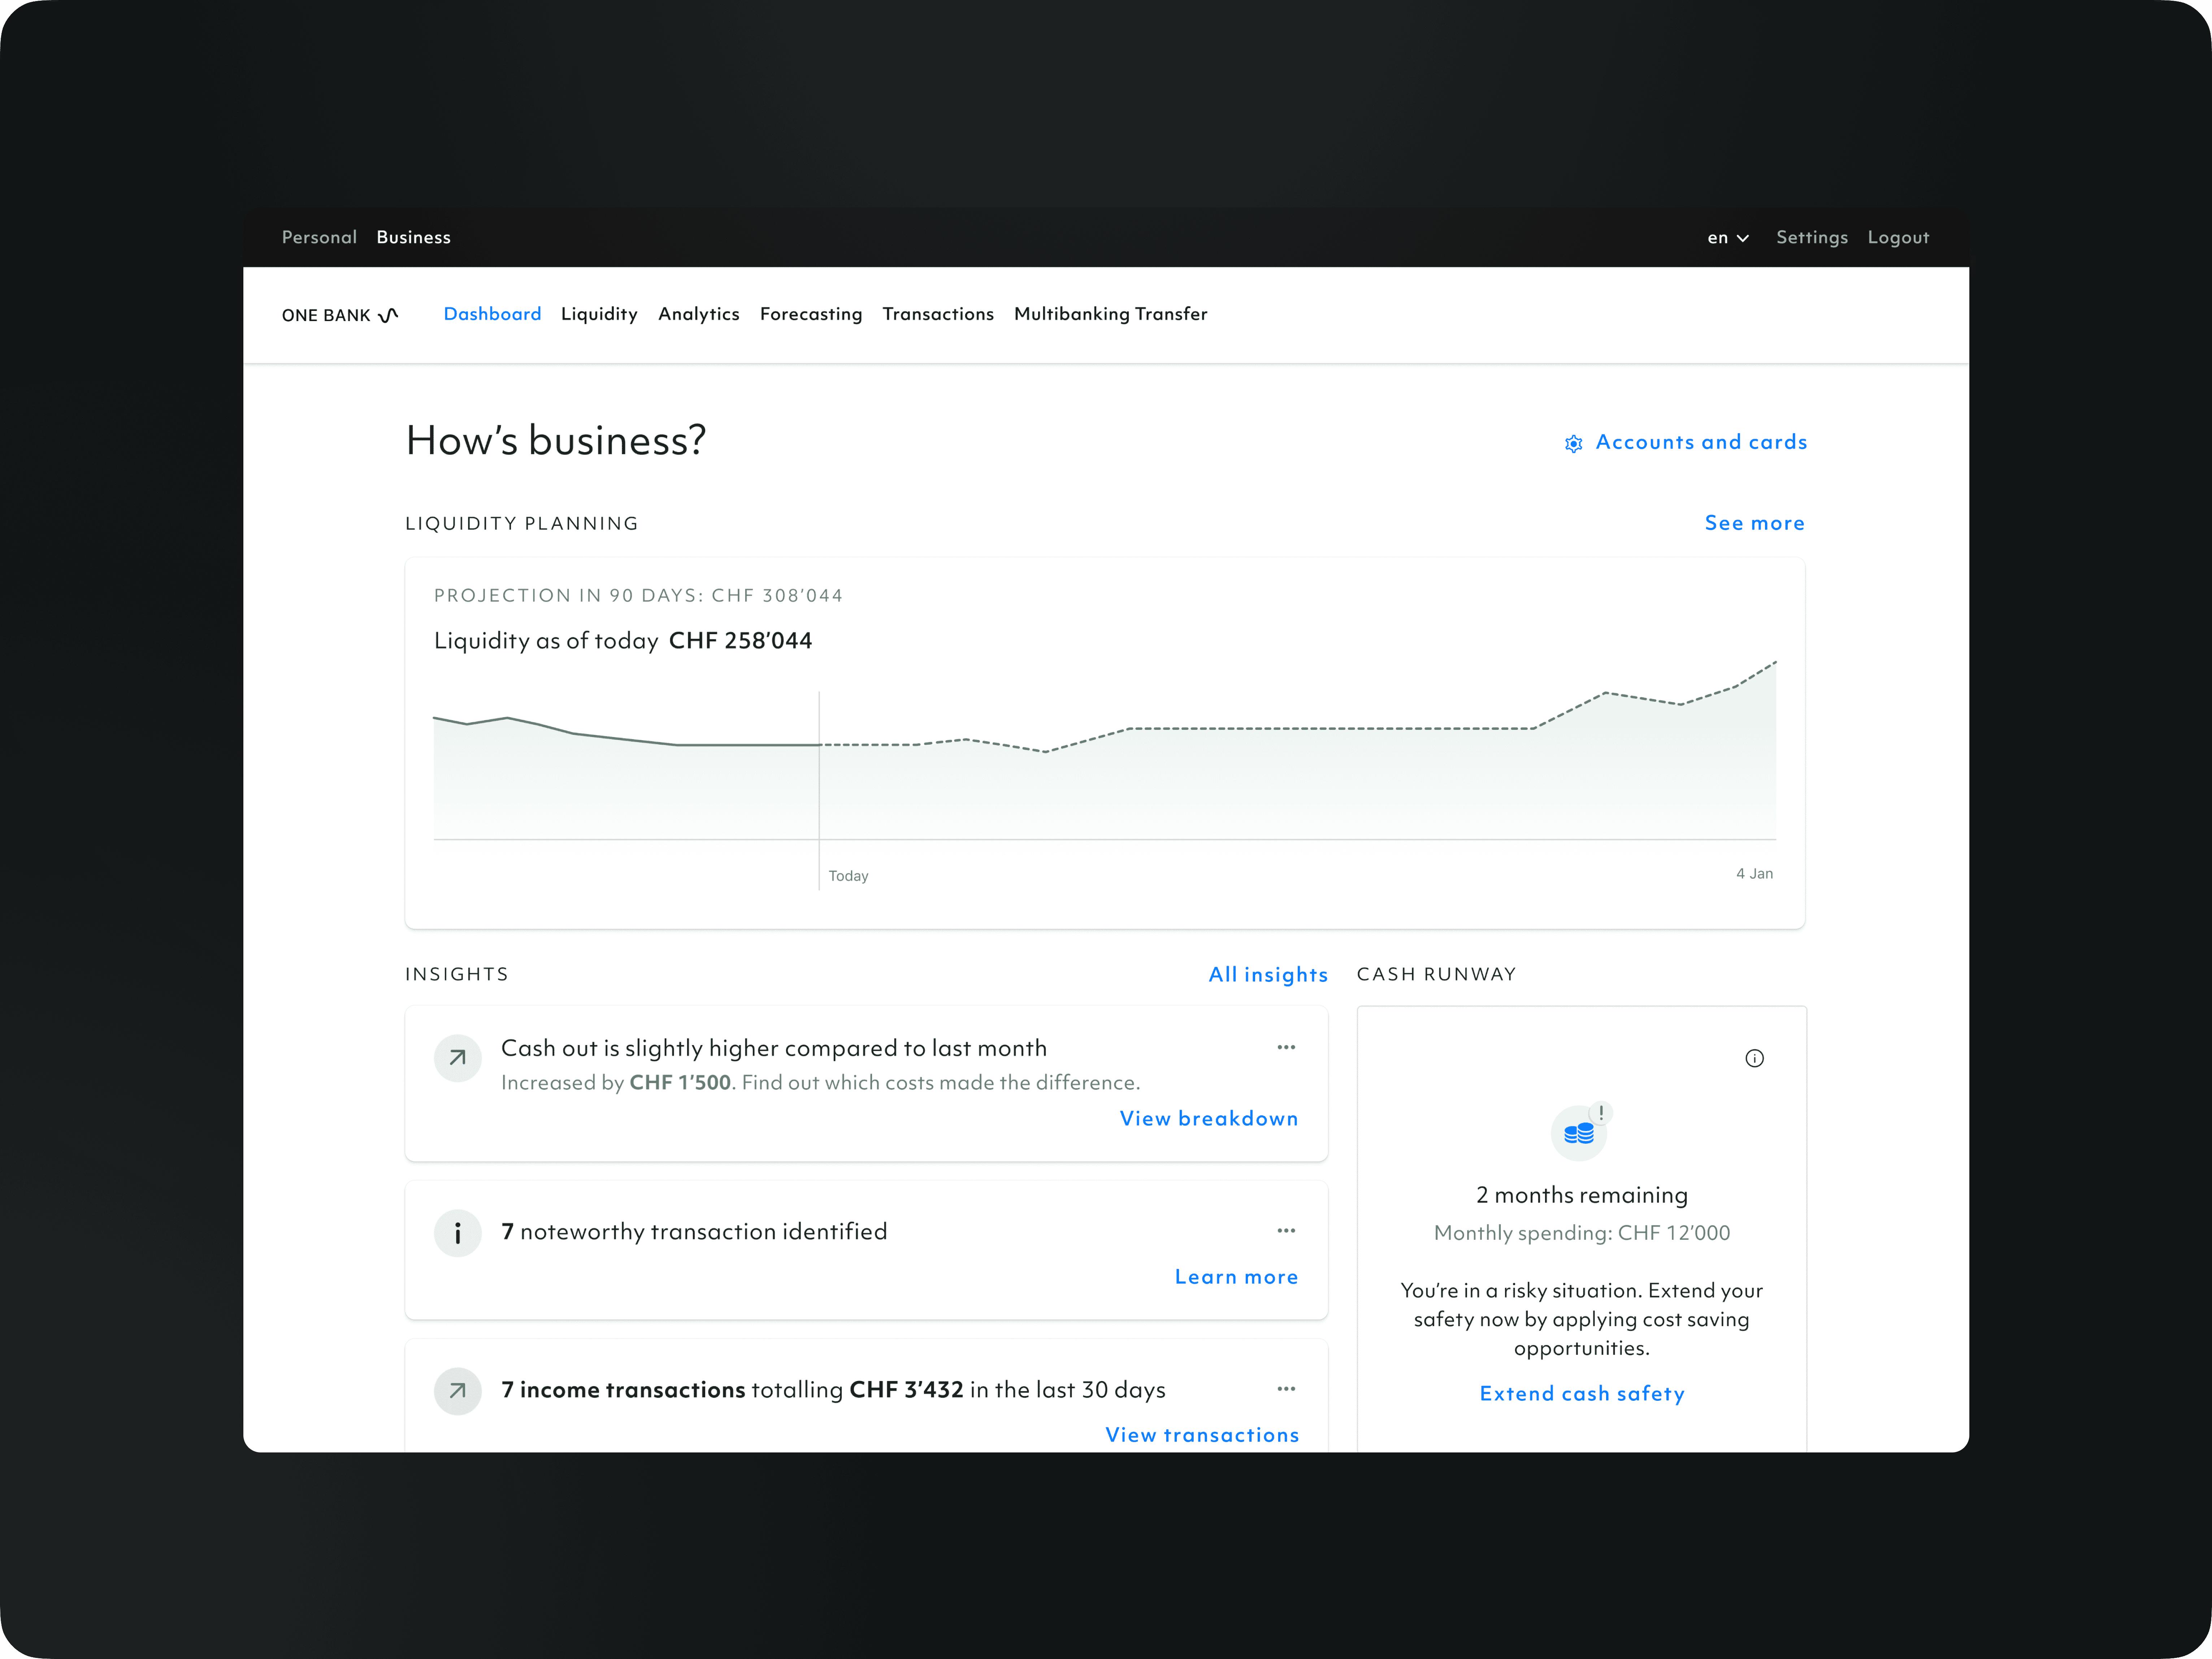The image size is (2212, 1659).
Task: Open the Analytics section
Action: coord(699,314)
